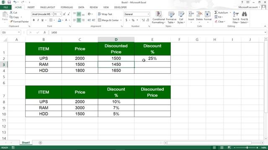Toggle Middle Align vertical alignment
This screenshot has width=268, height=150.
point(79,14)
